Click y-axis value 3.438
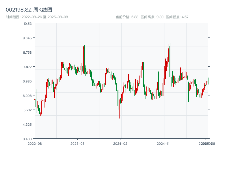231x173 pixels. click(x=27, y=139)
